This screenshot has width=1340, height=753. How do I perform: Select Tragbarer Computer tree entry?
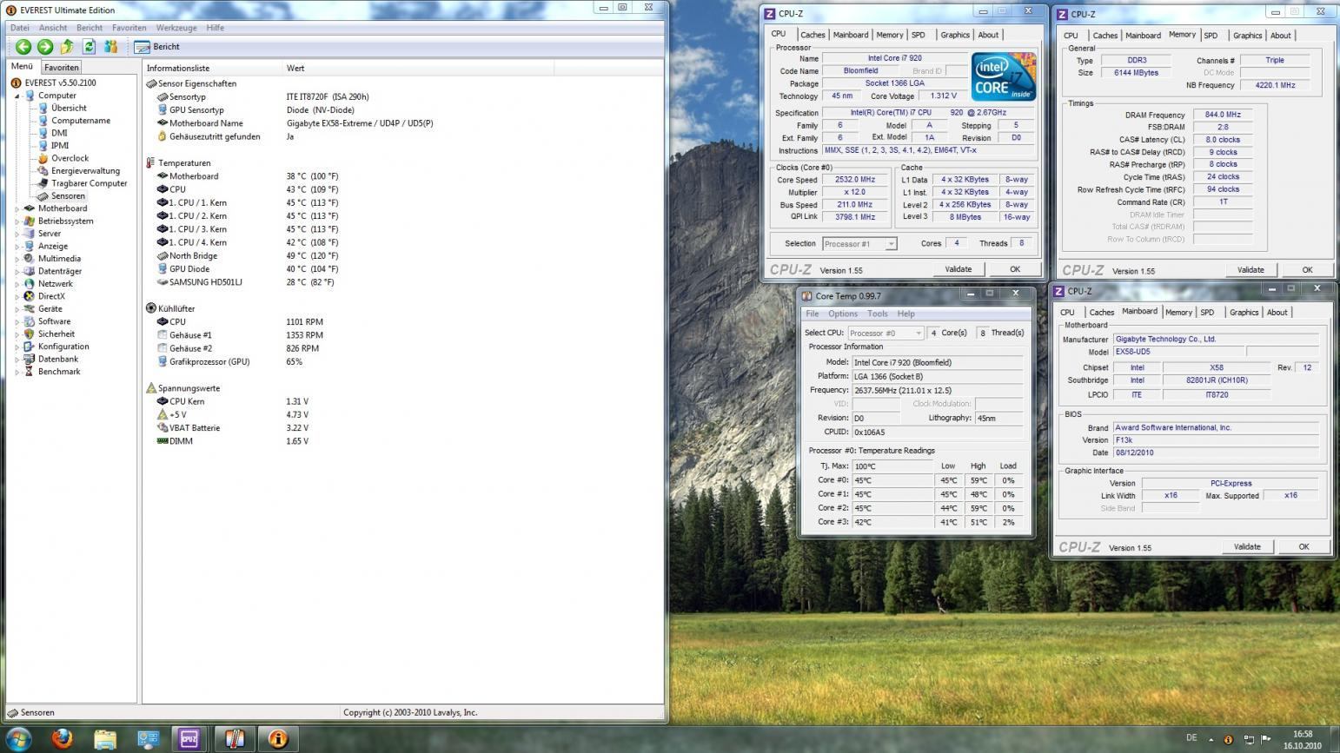click(89, 183)
